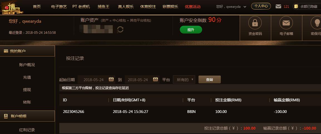Click the green 提升 button
The width and height of the screenshot is (321, 134).
191,30
